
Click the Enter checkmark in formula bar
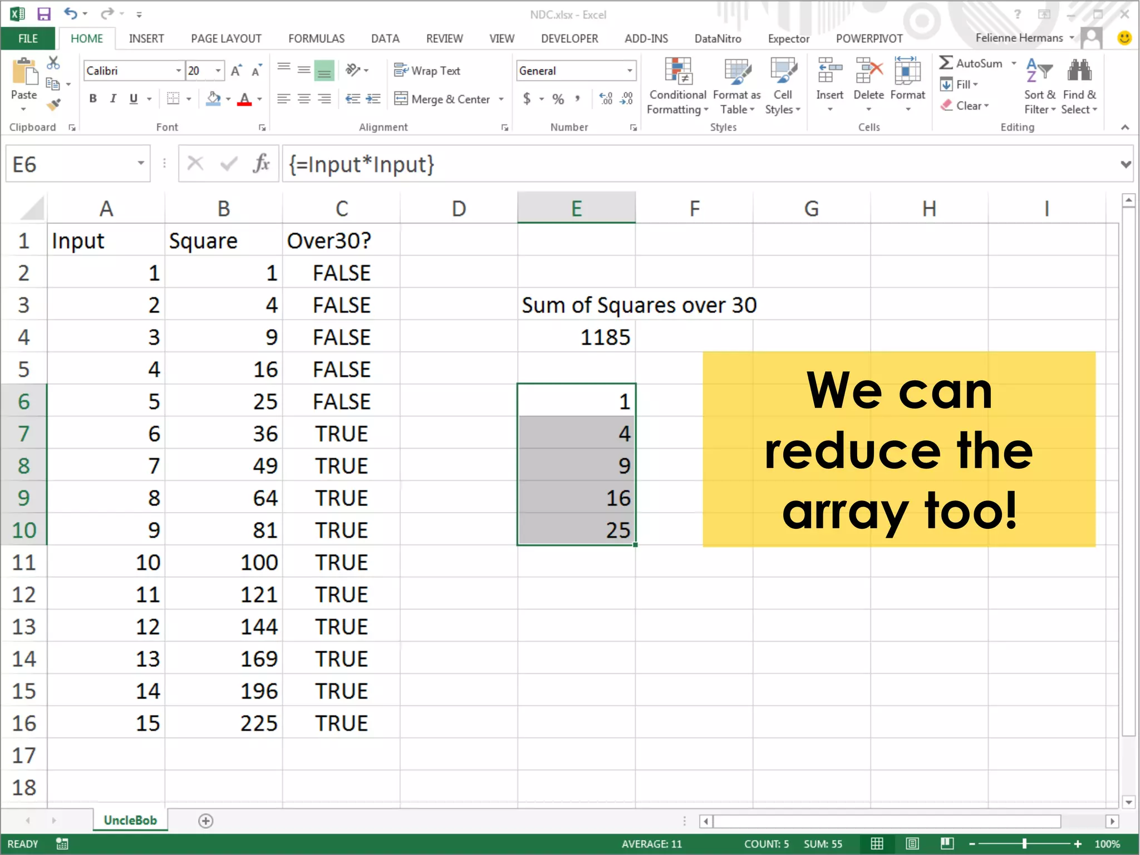tap(228, 164)
